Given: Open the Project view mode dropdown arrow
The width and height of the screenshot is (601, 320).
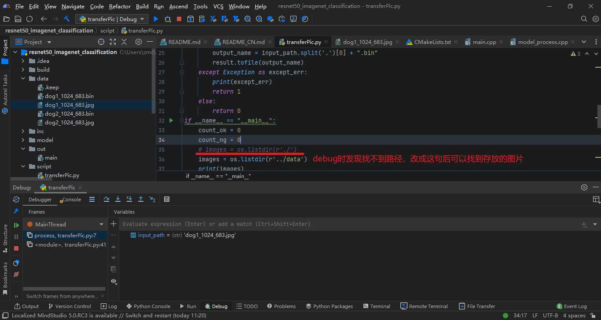Looking at the screenshot, I should click(49, 42).
